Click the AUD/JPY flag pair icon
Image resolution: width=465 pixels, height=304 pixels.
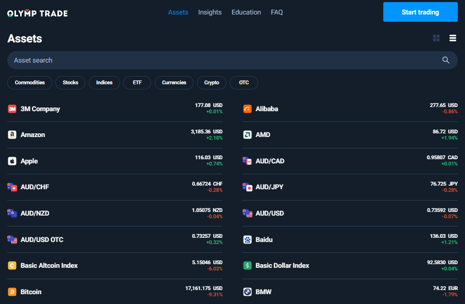click(x=247, y=187)
